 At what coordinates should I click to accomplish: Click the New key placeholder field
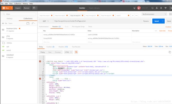click(x=65, y=42)
